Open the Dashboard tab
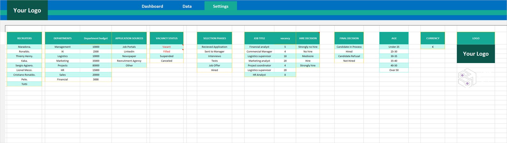Viewport: 507px width, 143px height. (x=152, y=6)
